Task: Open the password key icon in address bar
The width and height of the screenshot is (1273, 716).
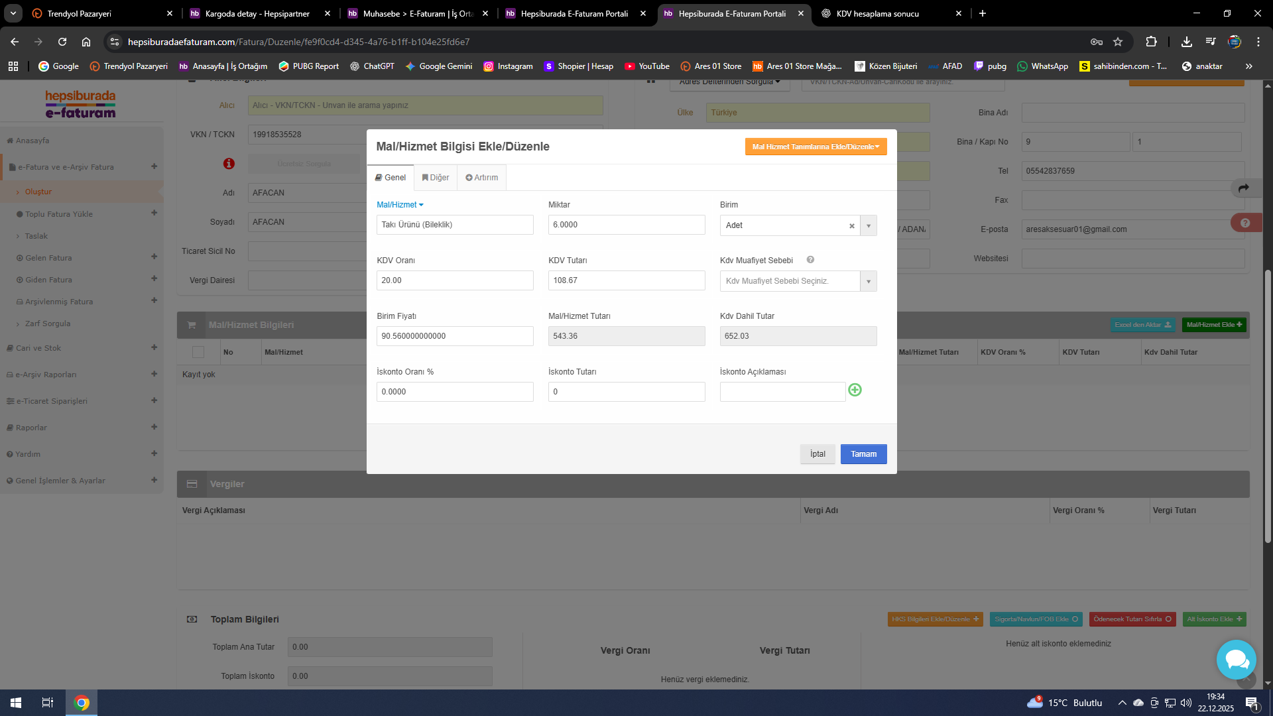Action: coord(1097,42)
